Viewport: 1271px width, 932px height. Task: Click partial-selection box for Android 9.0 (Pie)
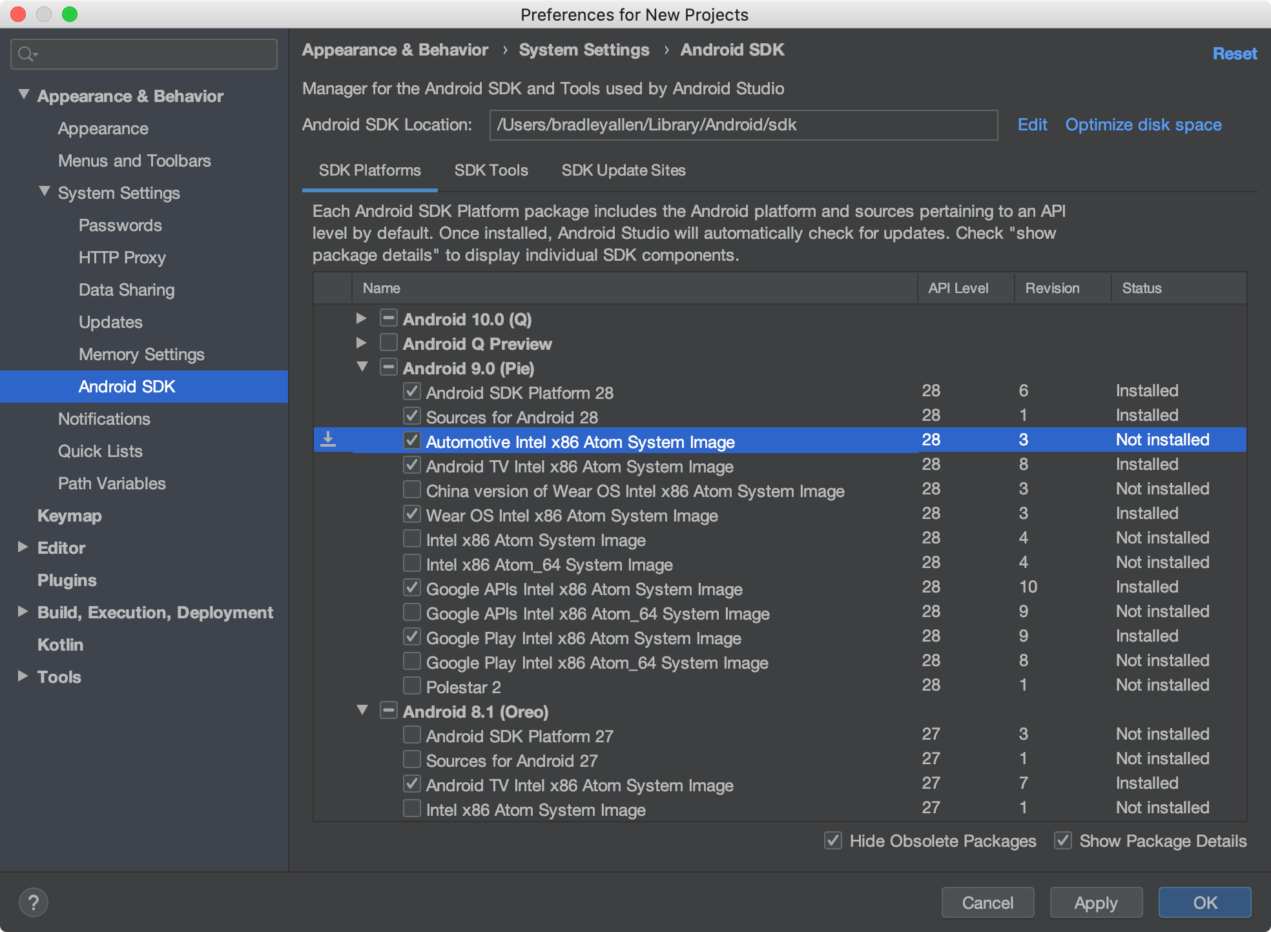coord(388,367)
